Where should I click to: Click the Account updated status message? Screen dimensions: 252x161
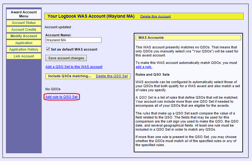(58, 27)
